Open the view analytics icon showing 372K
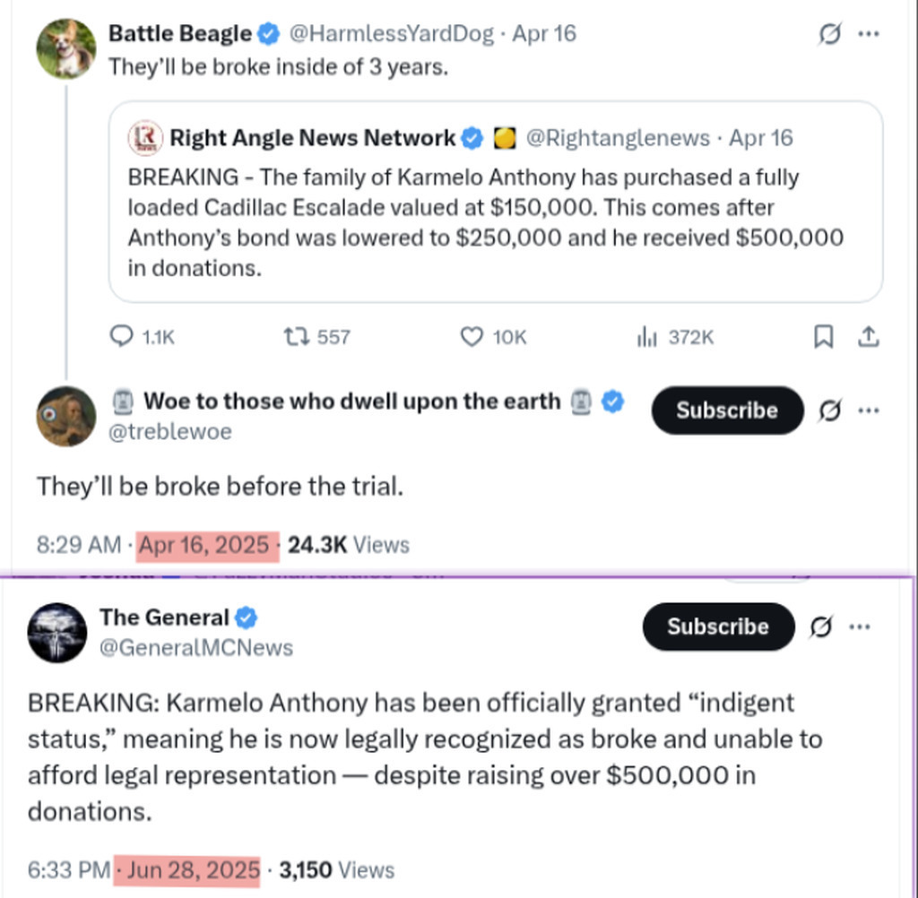918x898 pixels. (x=645, y=336)
